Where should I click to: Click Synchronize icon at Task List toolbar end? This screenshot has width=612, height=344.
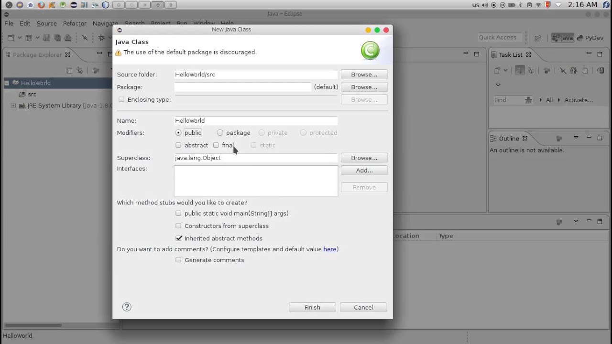tap(601, 70)
